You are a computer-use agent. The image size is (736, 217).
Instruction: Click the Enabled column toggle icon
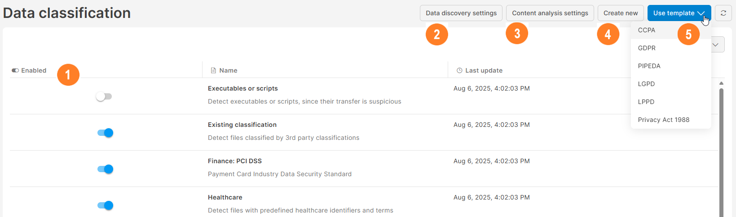(x=15, y=70)
